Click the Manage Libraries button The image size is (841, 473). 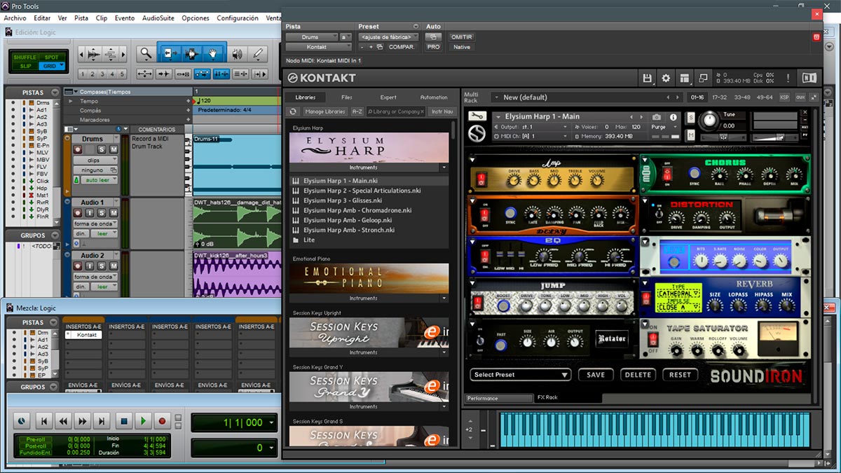pos(325,111)
